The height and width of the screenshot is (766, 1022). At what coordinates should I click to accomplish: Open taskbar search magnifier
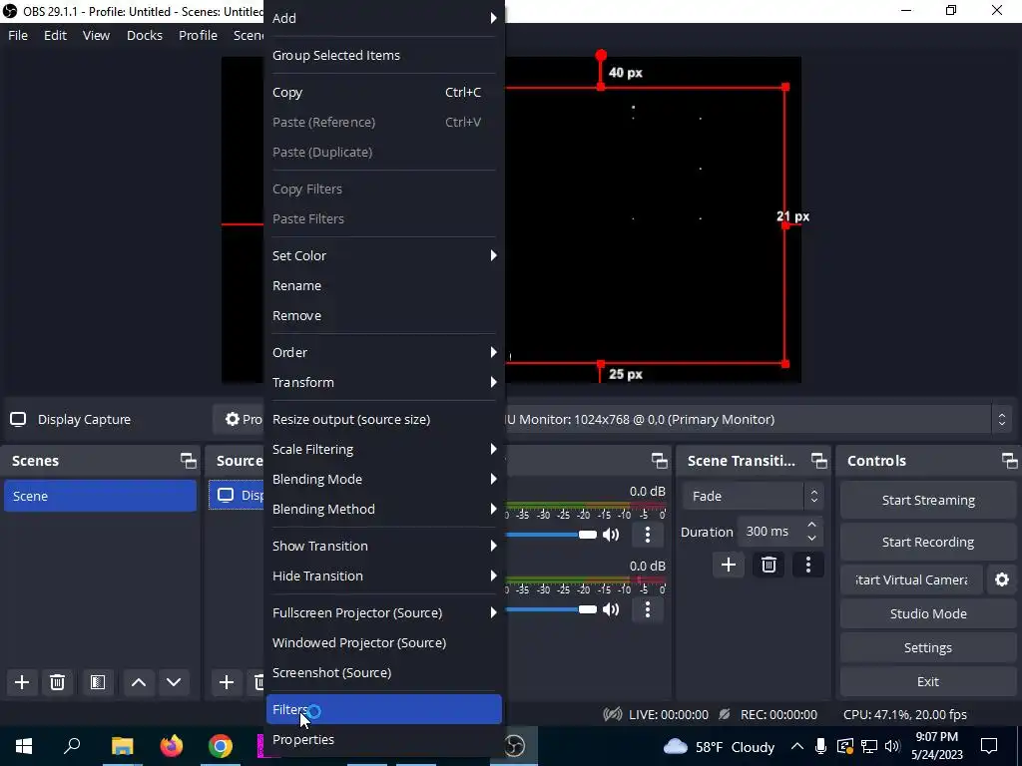[72, 746]
